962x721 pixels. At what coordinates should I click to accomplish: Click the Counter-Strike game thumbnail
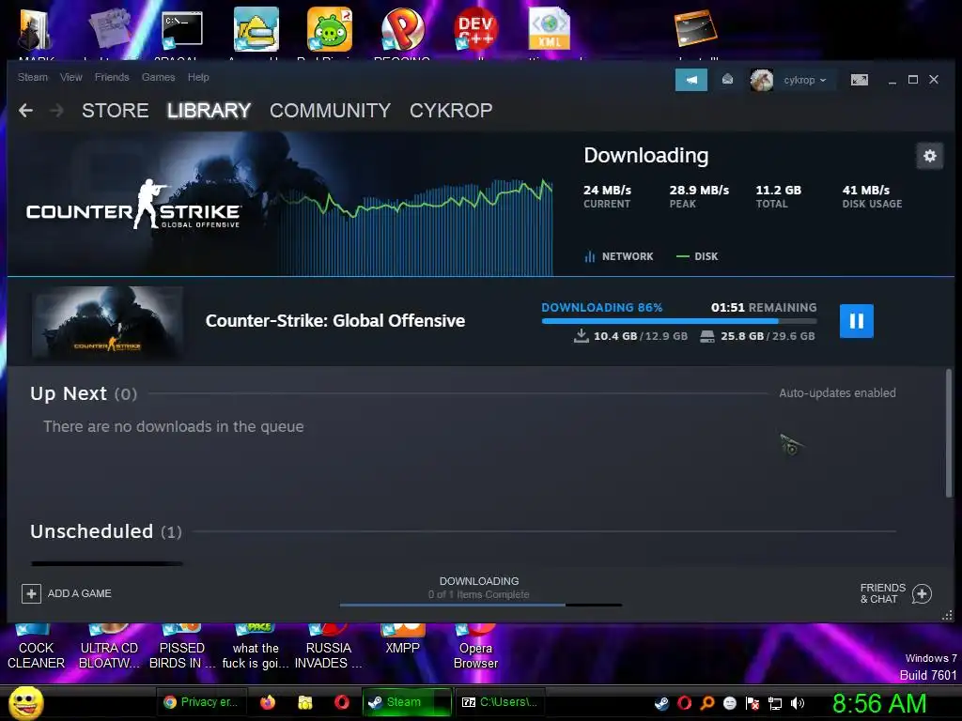coord(107,322)
